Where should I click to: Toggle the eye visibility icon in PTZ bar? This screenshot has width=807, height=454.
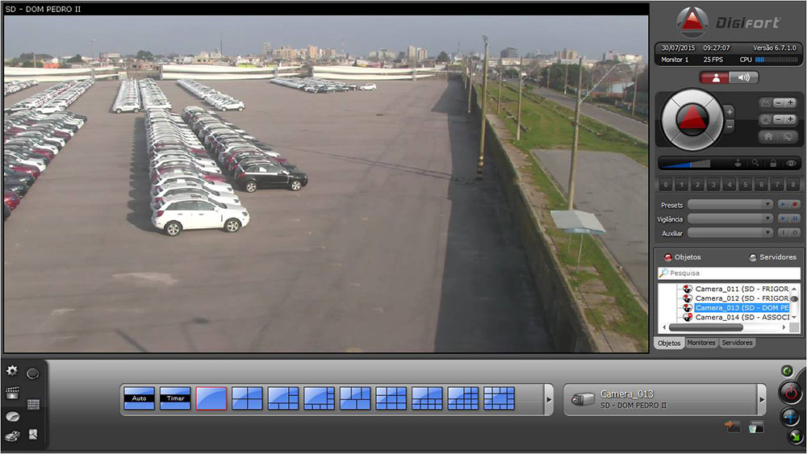point(791,163)
